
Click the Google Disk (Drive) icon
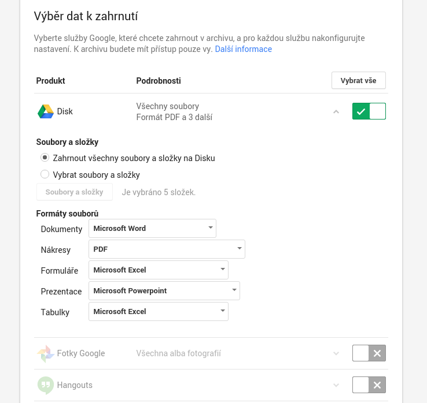tap(46, 111)
